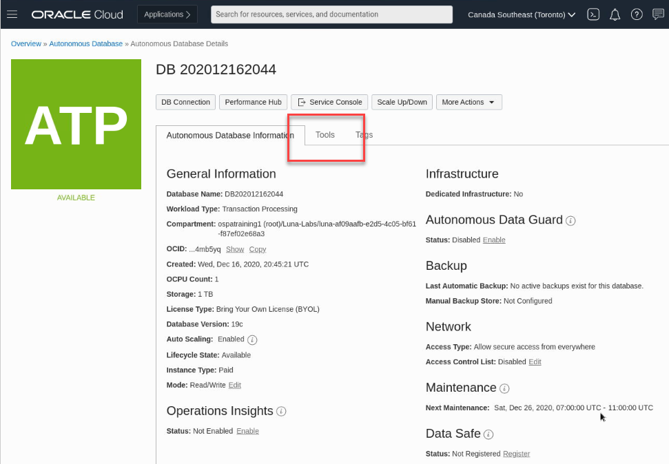Go to the Autonomous Database breadcrumb link
Image resolution: width=669 pixels, height=464 pixels.
(85, 43)
